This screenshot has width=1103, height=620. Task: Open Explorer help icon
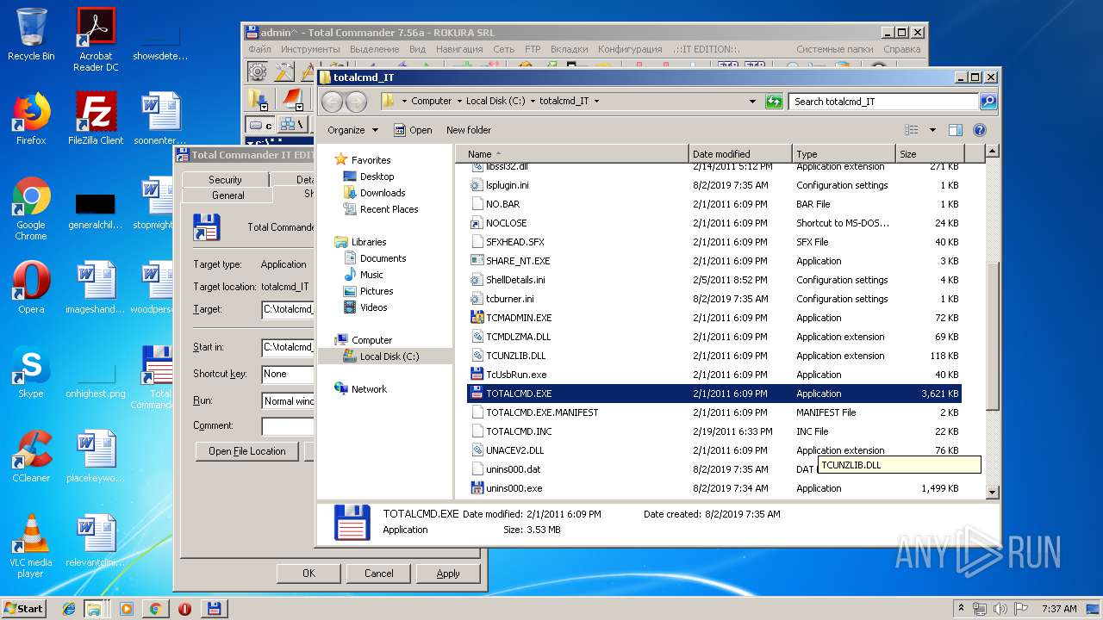[x=979, y=130]
